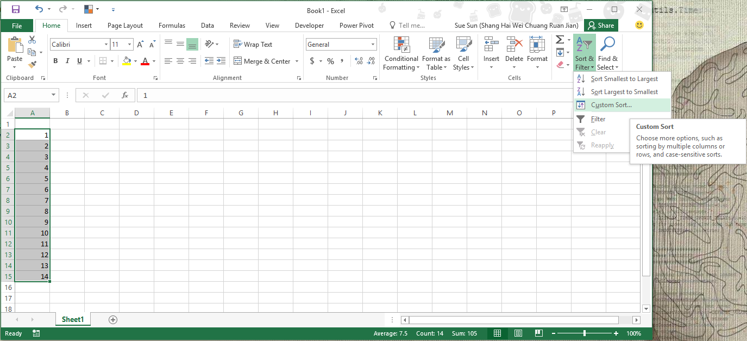Decrease font size with the small A

(152, 45)
